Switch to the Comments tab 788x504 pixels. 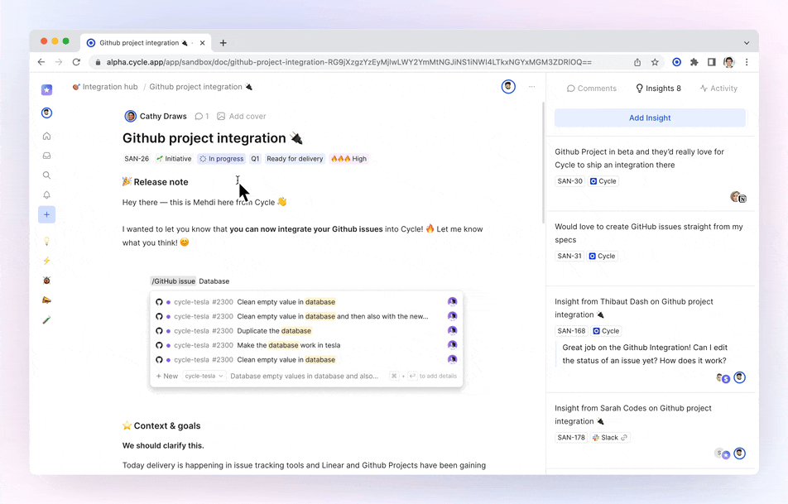[592, 89]
